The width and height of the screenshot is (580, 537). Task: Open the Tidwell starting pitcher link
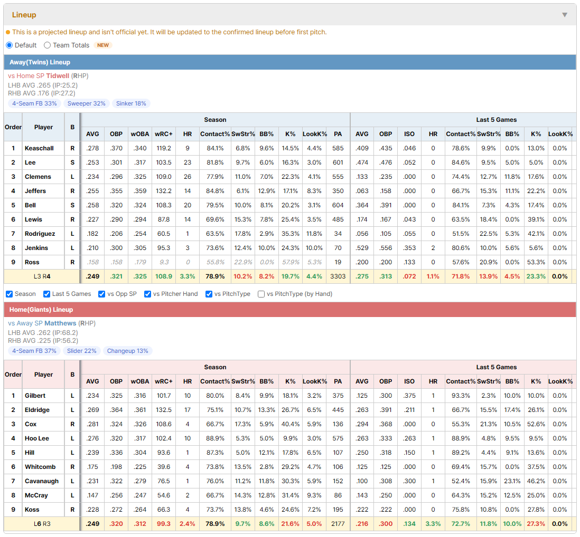click(58, 76)
